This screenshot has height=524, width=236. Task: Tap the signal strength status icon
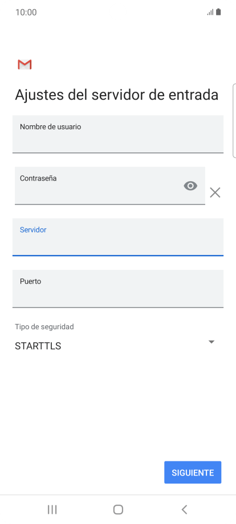pos(210,13)
